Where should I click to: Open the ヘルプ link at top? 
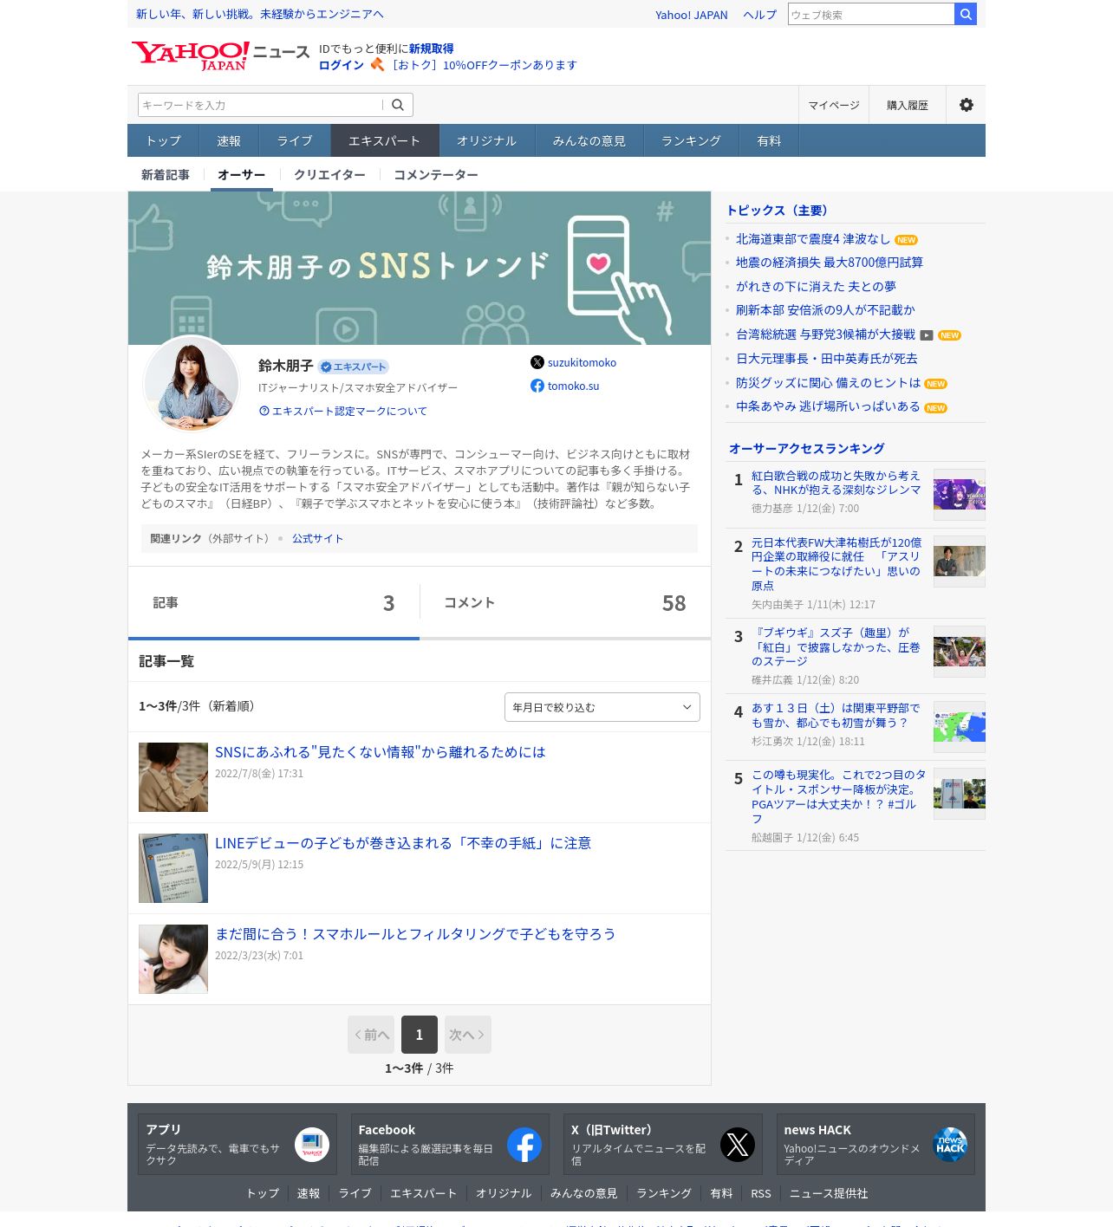[x=759, y=15]
